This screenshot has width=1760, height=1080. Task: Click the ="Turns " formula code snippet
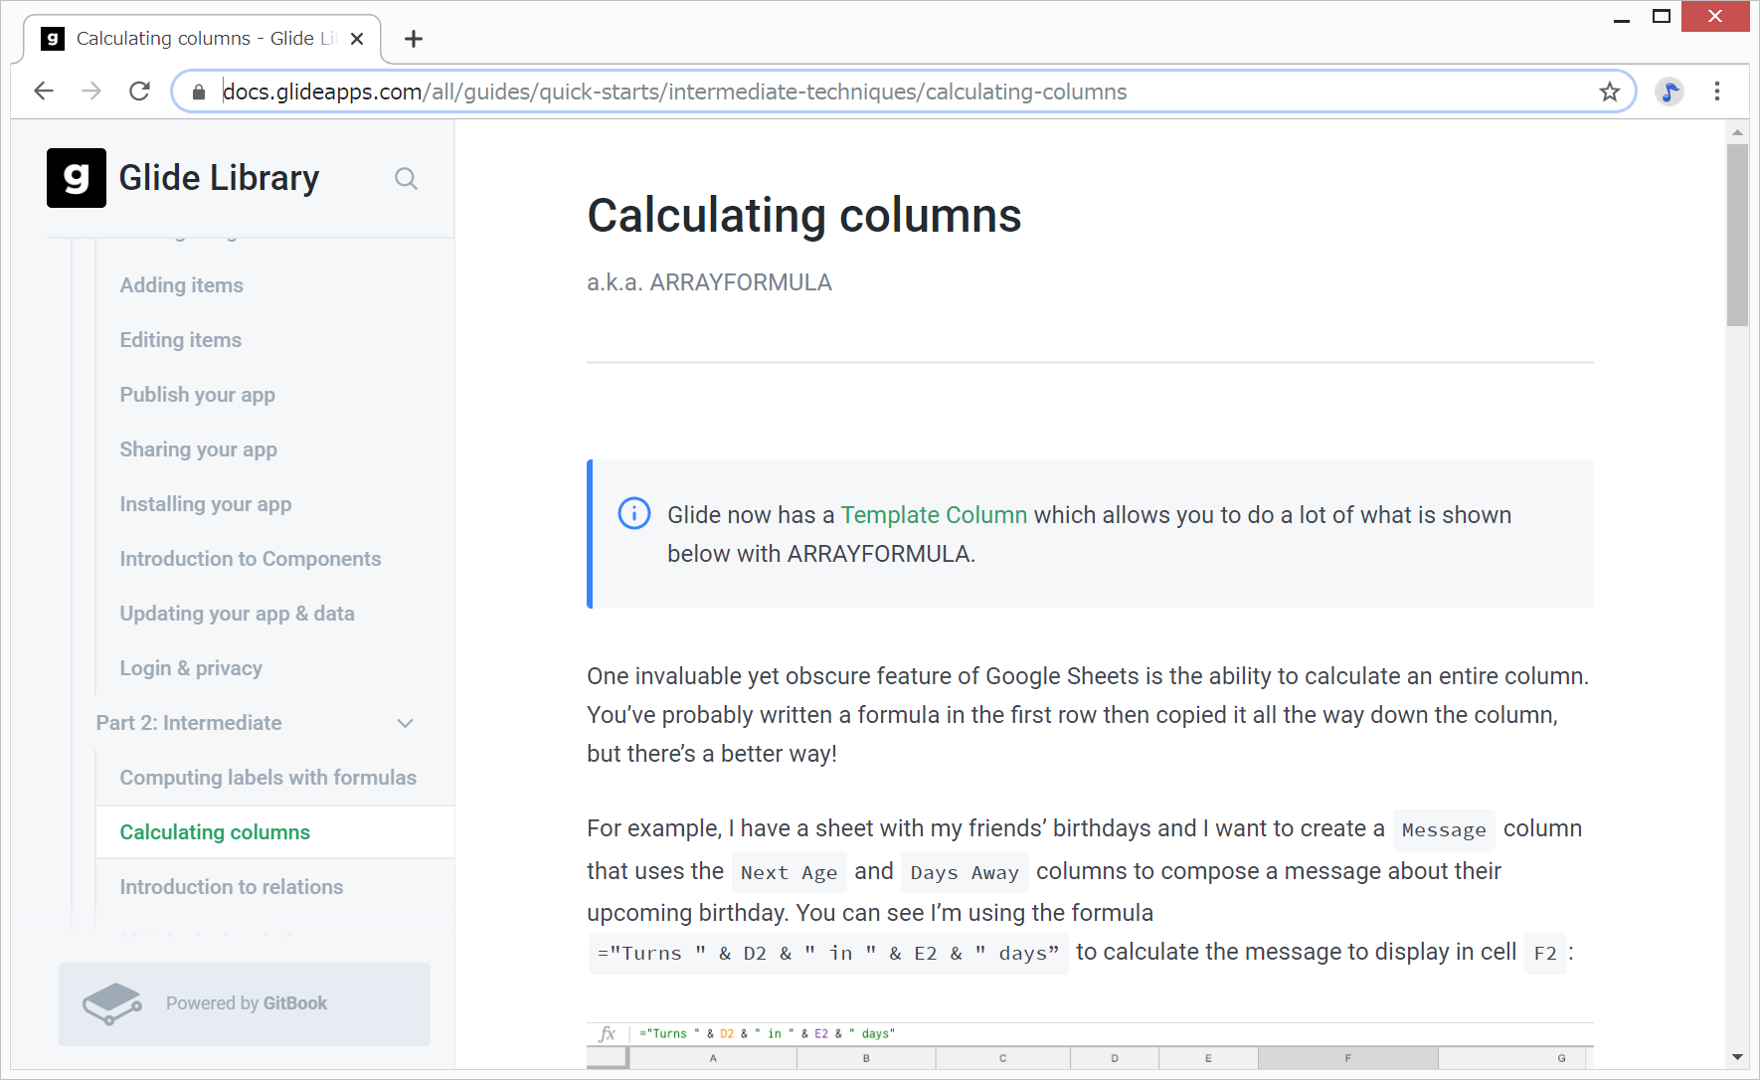pos(828,954)
